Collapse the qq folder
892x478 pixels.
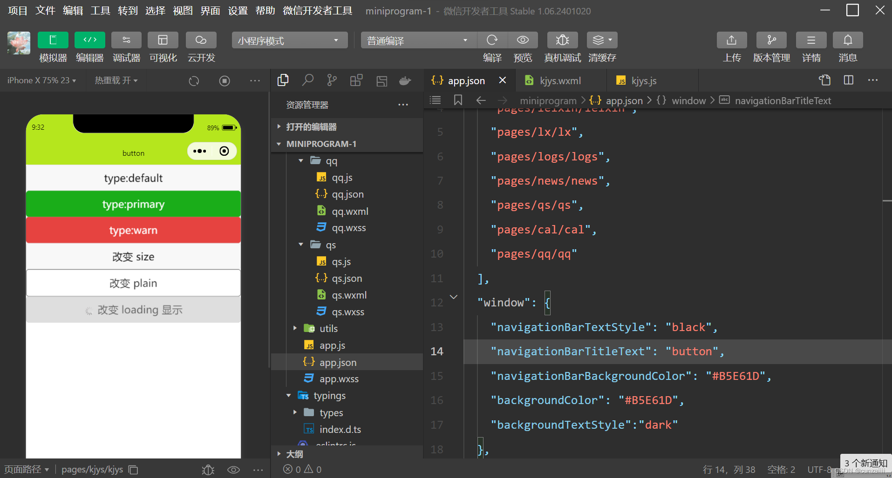coord(300,161)
